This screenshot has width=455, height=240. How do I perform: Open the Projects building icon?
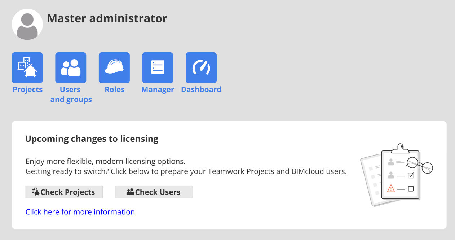click(x=27, y=68)
